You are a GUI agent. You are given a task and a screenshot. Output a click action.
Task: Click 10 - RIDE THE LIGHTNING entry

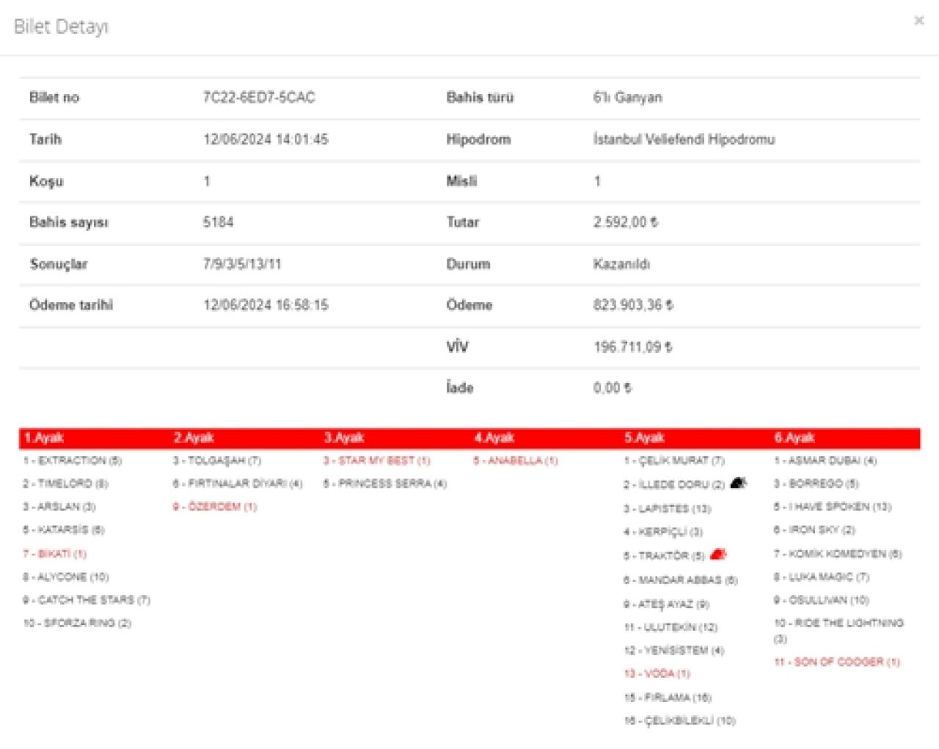838,623
